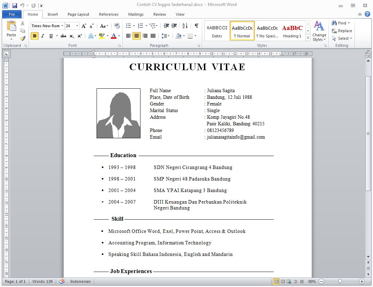Screen dimensions: 373x287
Task: Click the Save icon in quick access toolbar
Action: [x=15, y=6]
